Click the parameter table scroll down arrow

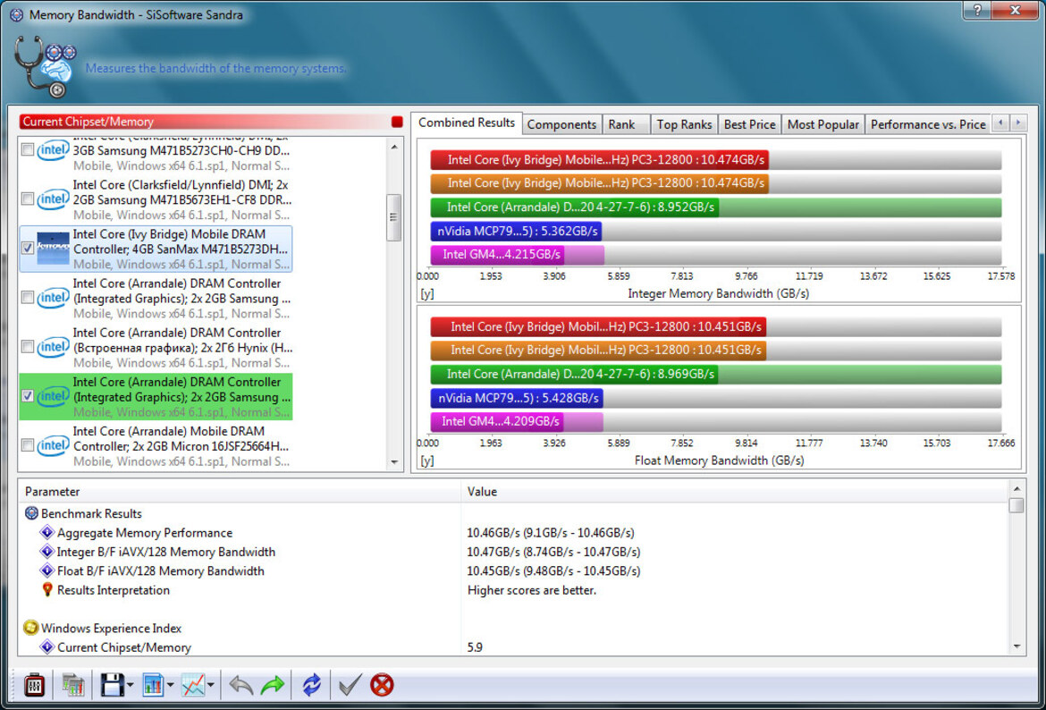pos(1016,646)
